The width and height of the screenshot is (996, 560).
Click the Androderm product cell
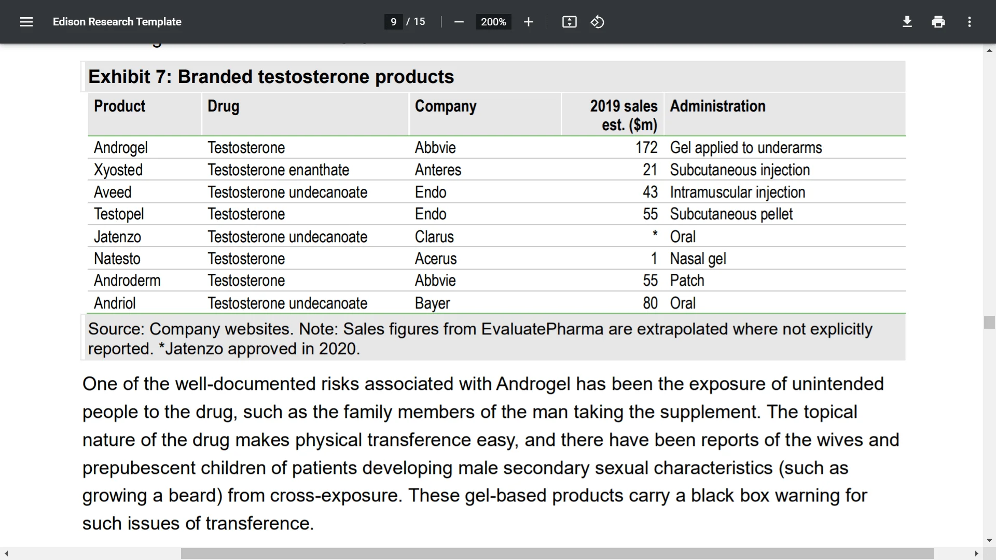tap(127, 281)
